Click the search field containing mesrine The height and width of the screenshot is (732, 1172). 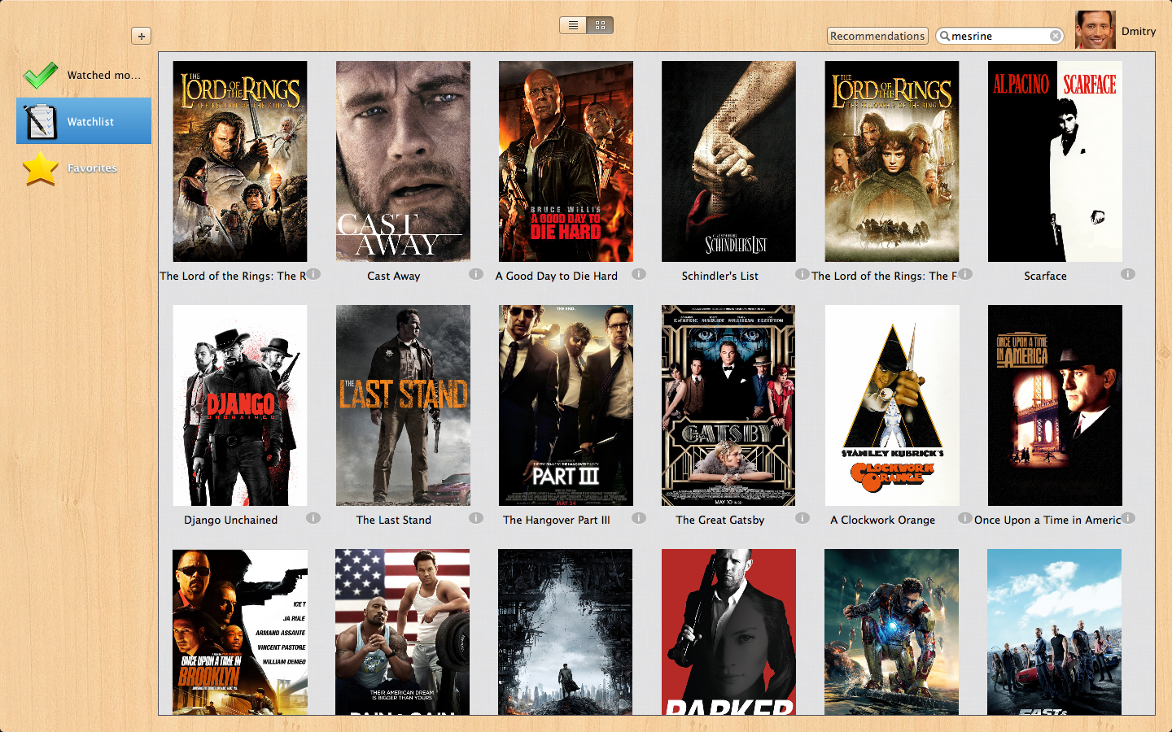[1000, 36]
